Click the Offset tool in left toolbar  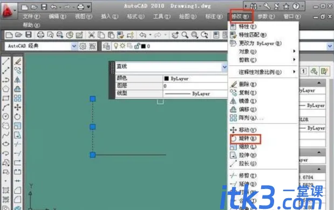coord(18,89)
